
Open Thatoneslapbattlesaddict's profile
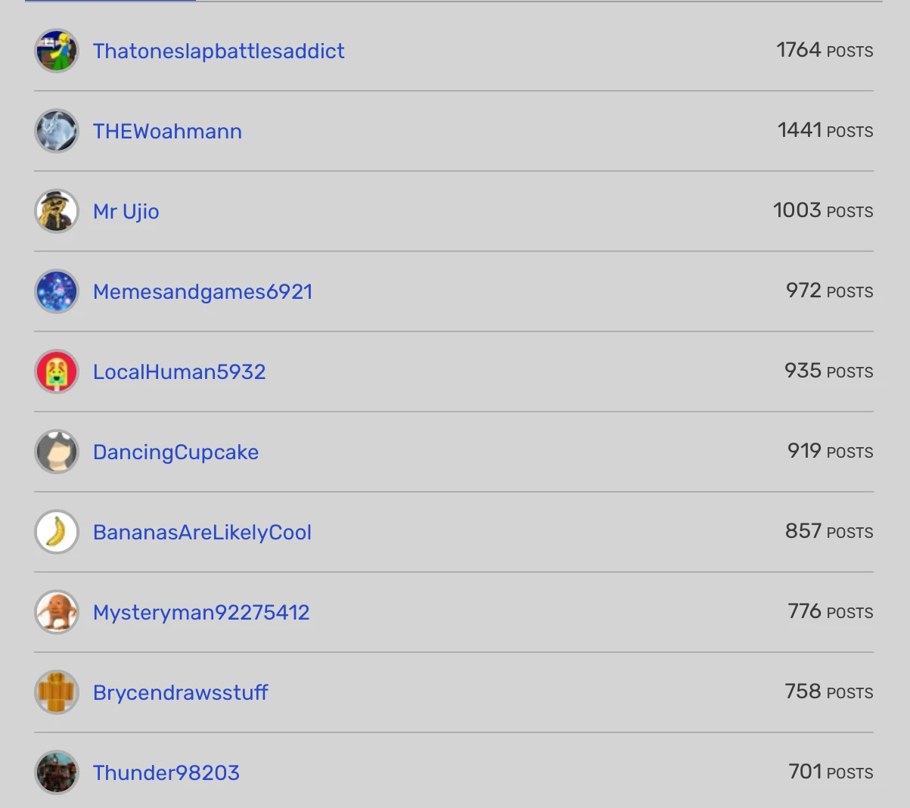pyautogui.click(x=218, y=51)
